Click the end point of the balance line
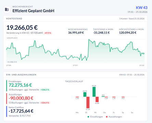This screenshot has height=123, width=152. tap(144, 53)
